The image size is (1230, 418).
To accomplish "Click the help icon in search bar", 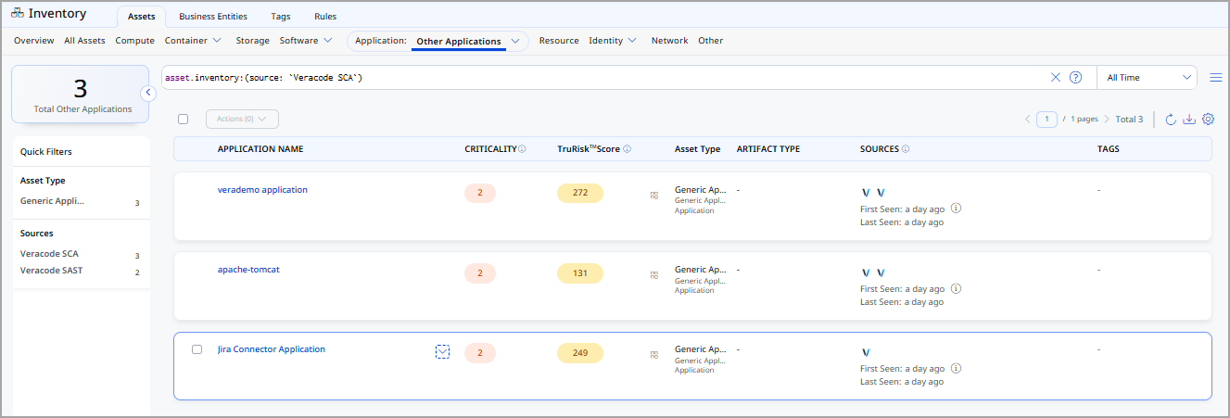I will tap(1075, 78).
